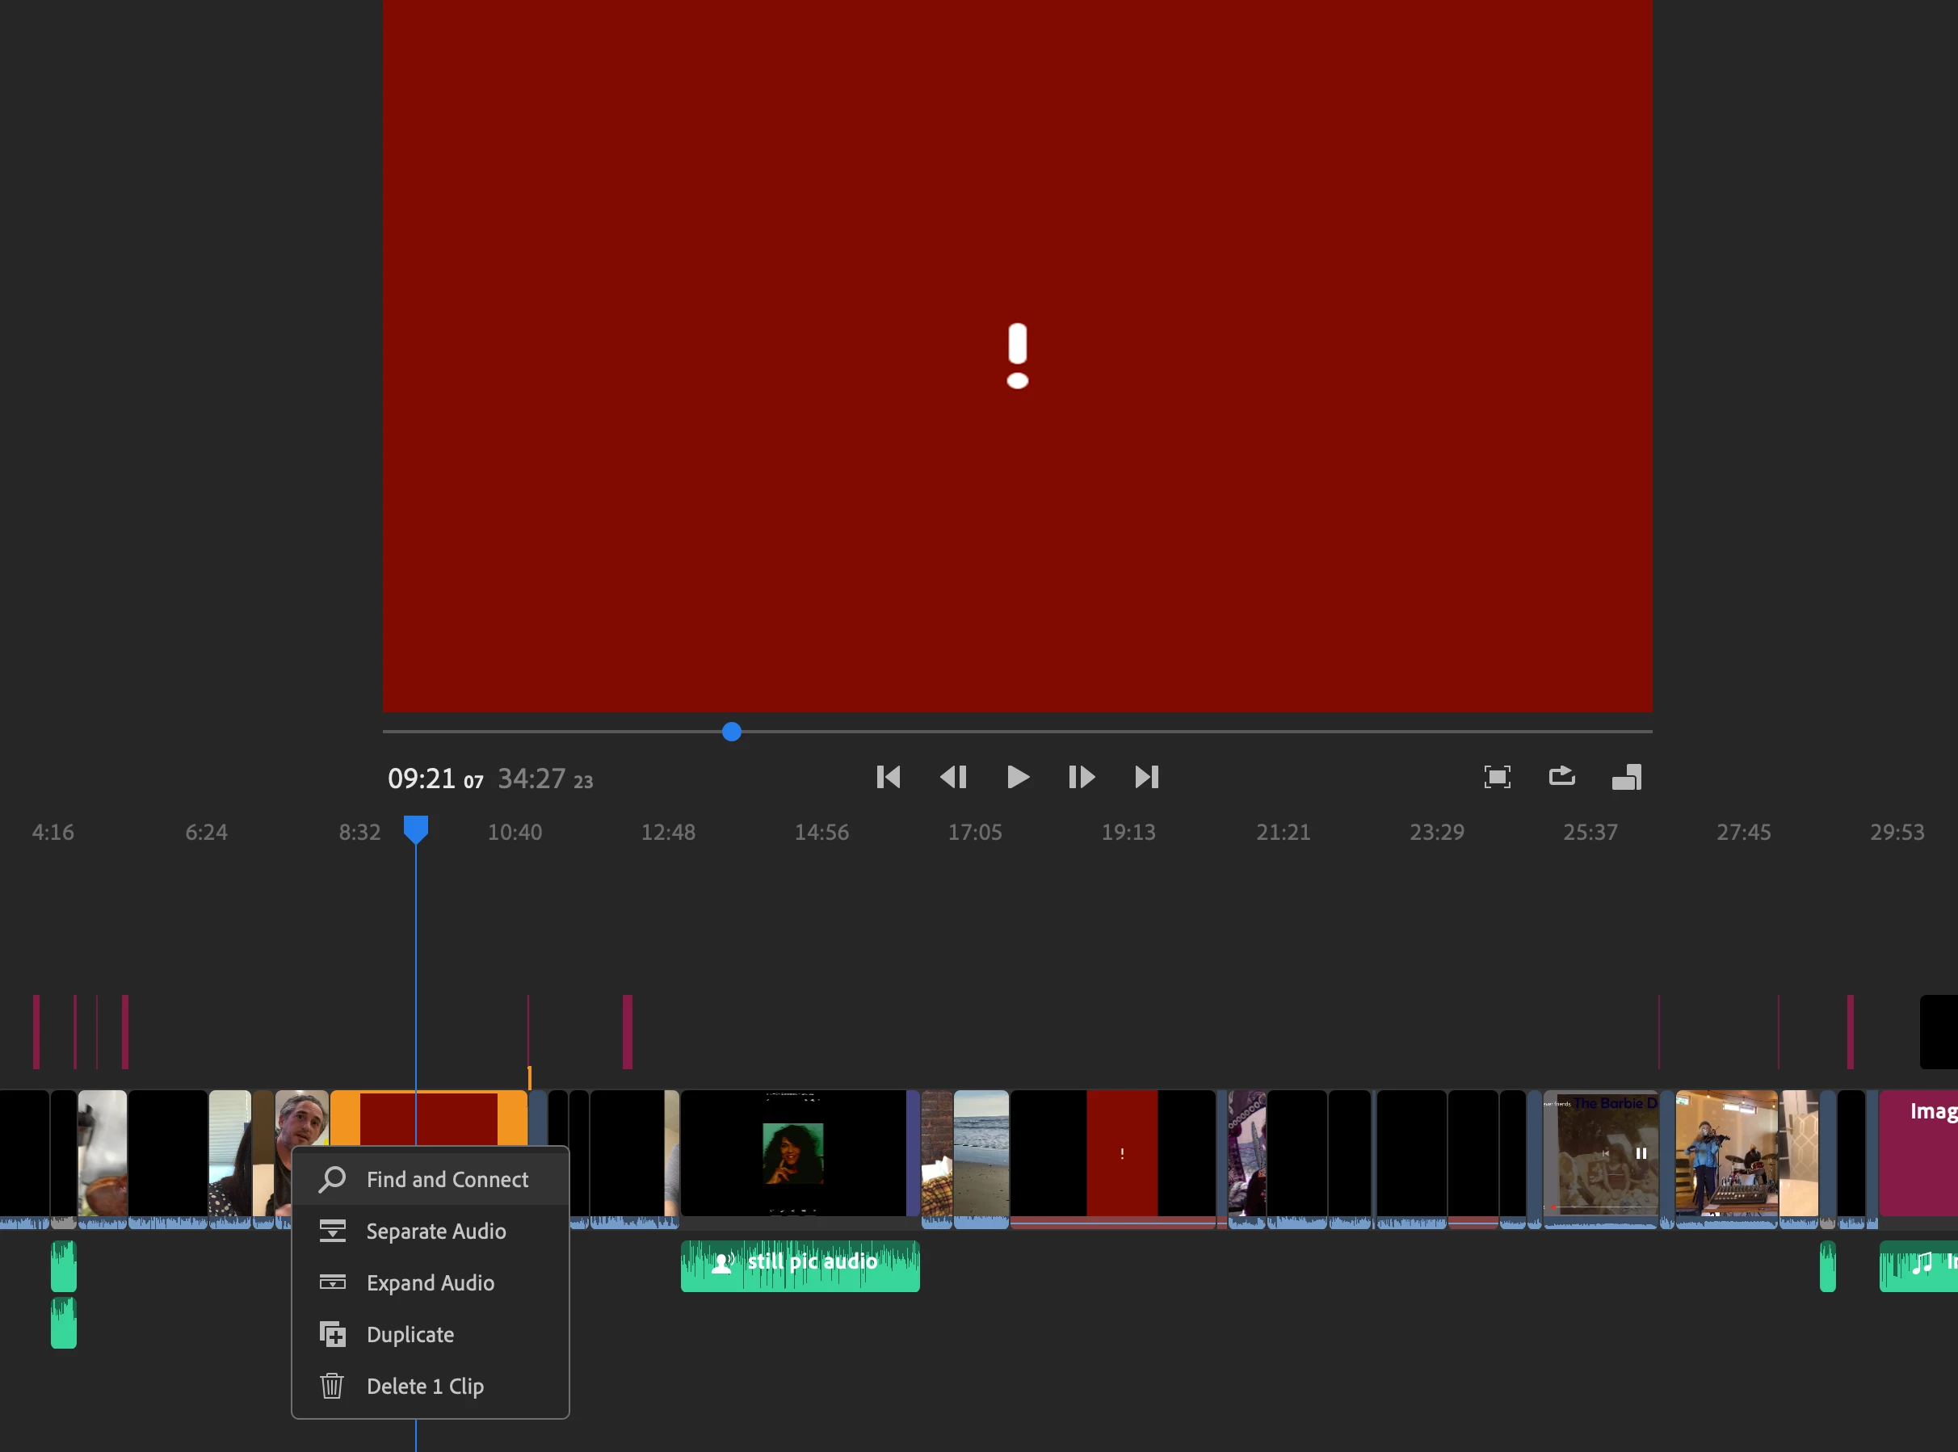Screen dimensions: 1958x1452
Task: Click the 17:05 mark on the time ruler
Action: click(974, 833)
